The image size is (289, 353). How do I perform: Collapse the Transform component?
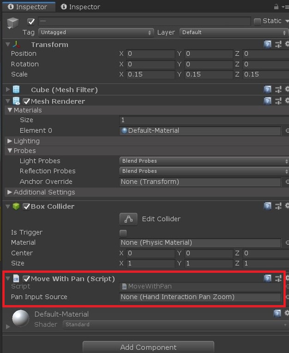[x=8, y=44]
